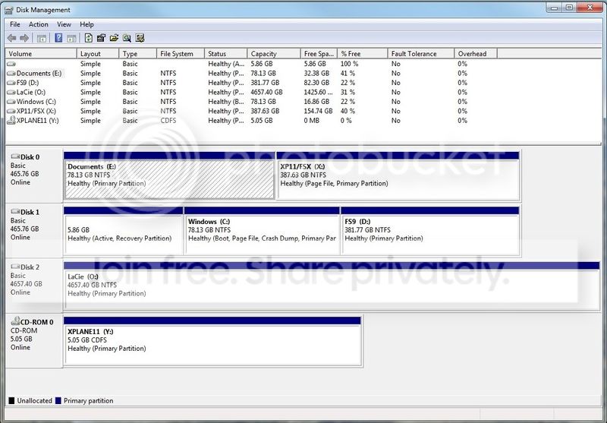Viewport: 607px width, 423px height.
Task: Click the Primary partition legend color swatch
Action: pos(58,401)
